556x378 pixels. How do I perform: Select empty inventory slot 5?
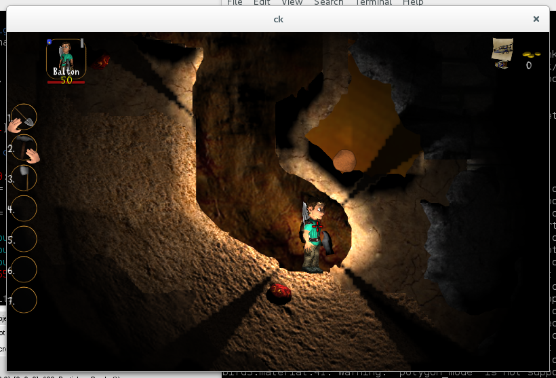pyautogui.click(x=24, y=240)
